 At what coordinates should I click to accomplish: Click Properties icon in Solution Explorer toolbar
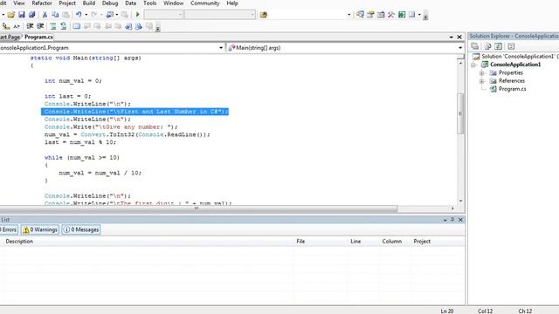pos(475,46)
